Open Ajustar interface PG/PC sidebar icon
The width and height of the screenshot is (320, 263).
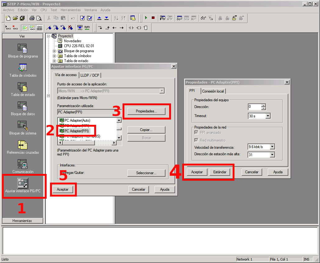[23, 186]
